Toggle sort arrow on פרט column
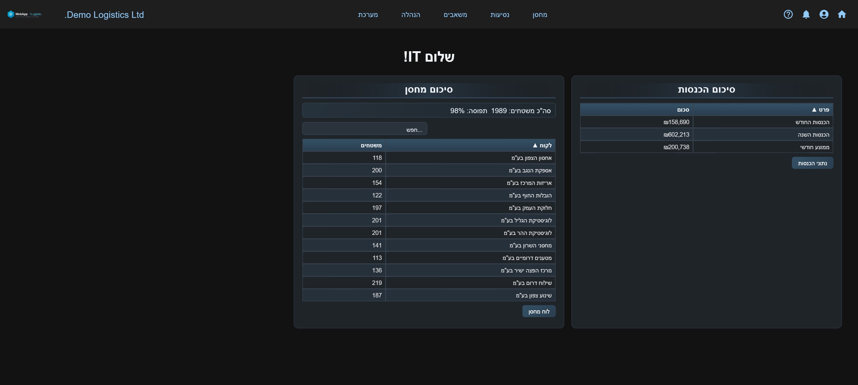The image size is (858, 385). point(814,110)
